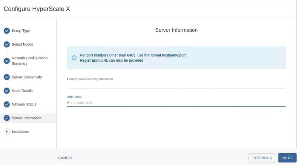297x165 pixels.
Task: Go to the Setup Type step
Action: [x=21, y=31]
